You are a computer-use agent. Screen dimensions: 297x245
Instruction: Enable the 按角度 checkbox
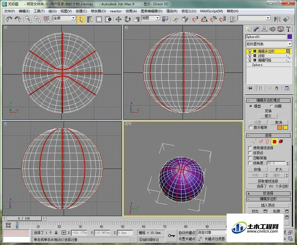click(250, 163)
